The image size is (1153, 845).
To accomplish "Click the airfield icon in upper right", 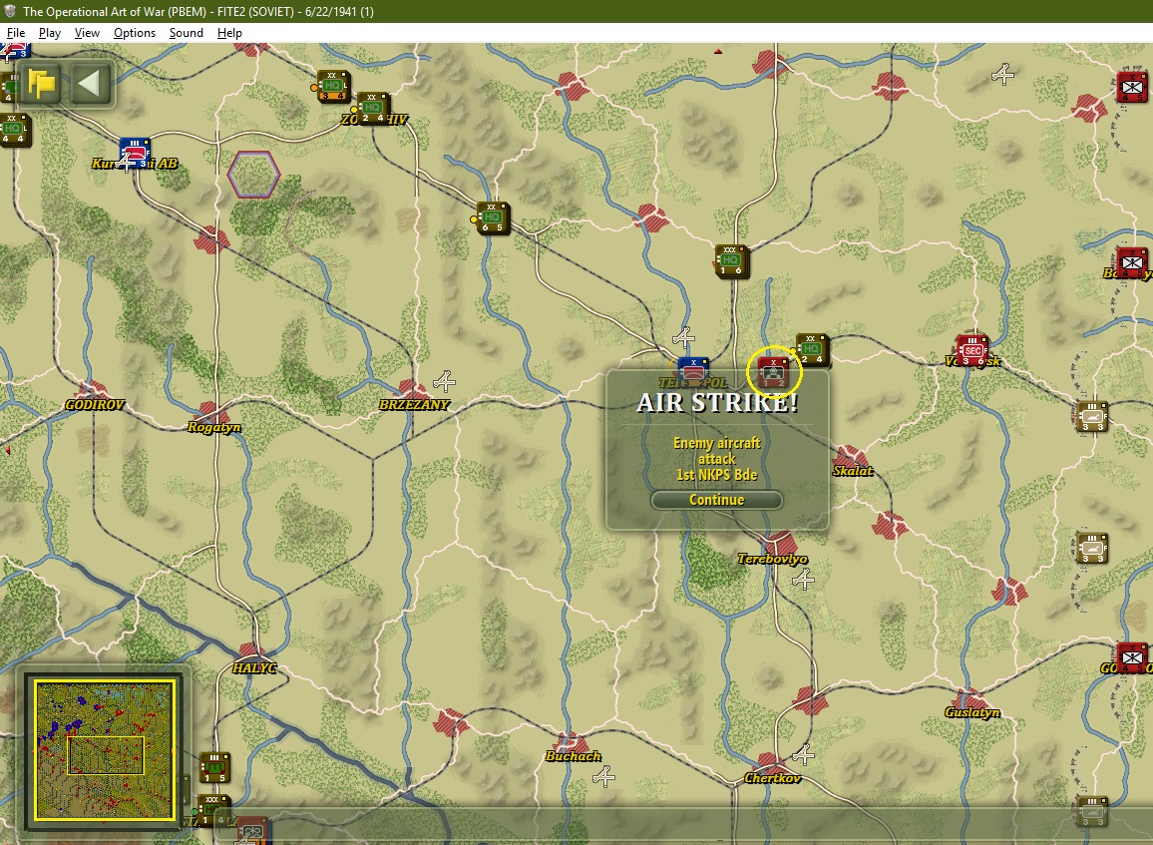I will tap(1002, 74).
